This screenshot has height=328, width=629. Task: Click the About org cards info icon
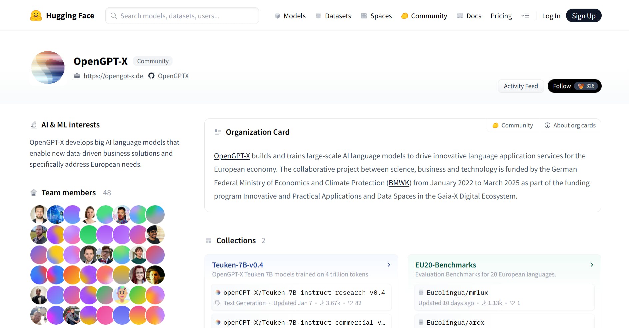pos(547,125)
